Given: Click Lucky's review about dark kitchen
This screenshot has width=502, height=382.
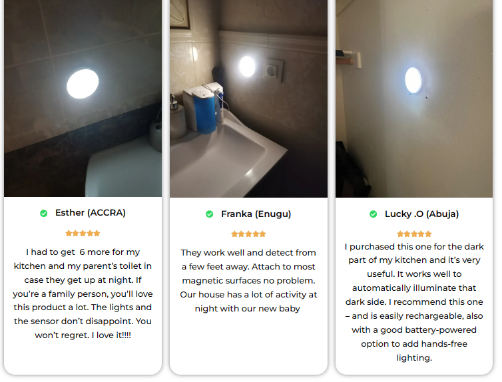Looking at the screenshot, I should [x=414, y=302].
